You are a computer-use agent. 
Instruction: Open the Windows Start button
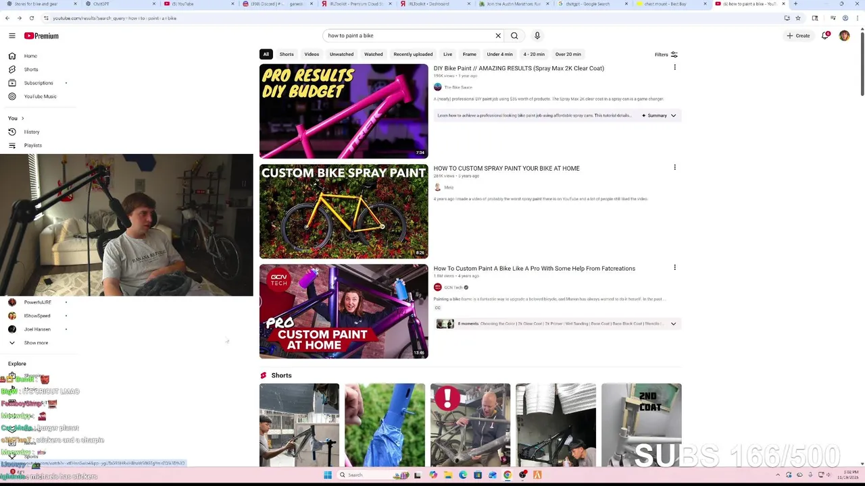coord(328,475)
